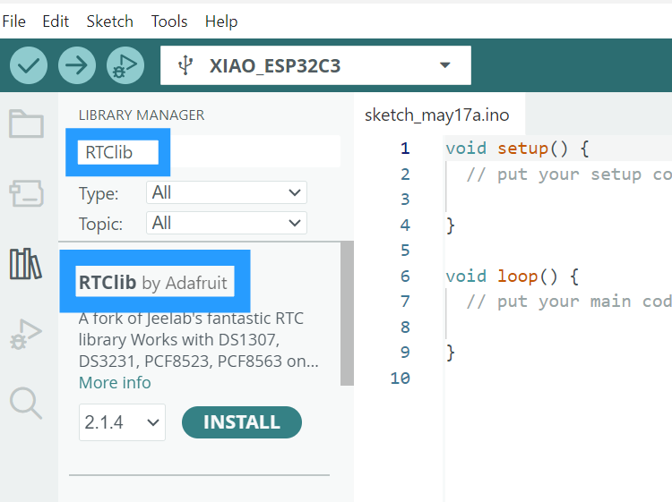
Task: Click the LIBRARY MANAGER panel heading
Action: 142,115
